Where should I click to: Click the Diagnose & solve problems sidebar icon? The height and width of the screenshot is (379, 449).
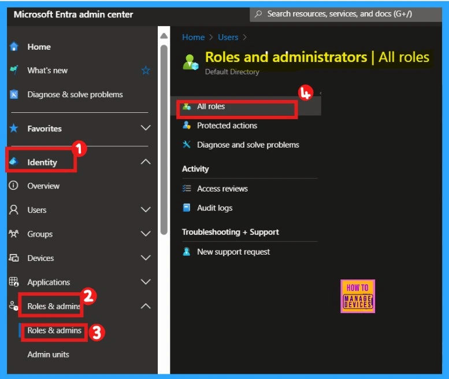14,94
